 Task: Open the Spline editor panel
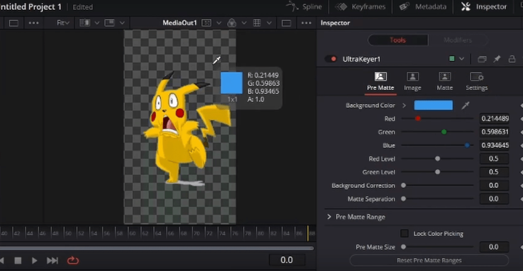pos(304,6)
